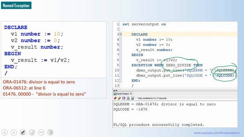The image size is (244, 137).
Task: Save the script output
Action: click(x=124, y=98)
